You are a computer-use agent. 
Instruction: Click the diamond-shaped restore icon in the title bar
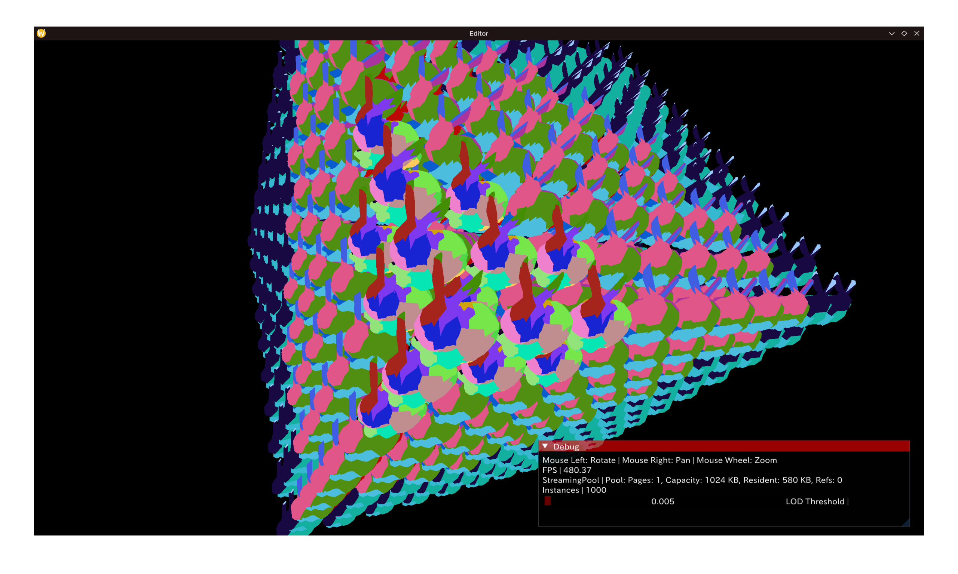[904, 34]
